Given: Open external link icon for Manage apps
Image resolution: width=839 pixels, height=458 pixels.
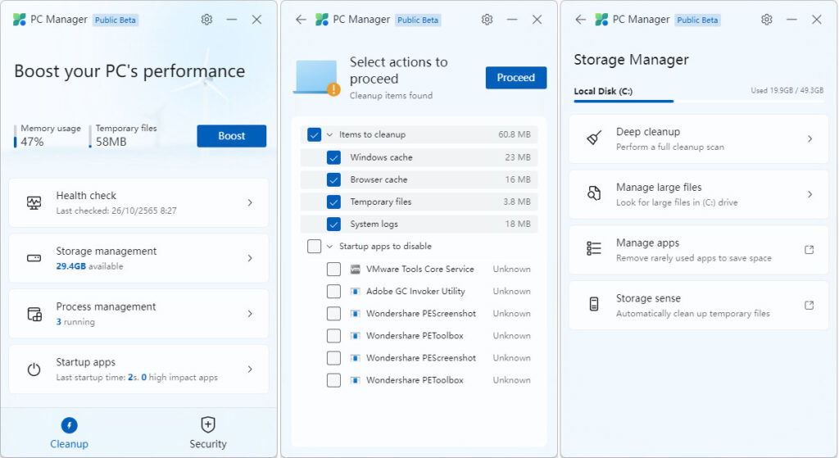Looking at the screenshot, I should pos(809,249).
